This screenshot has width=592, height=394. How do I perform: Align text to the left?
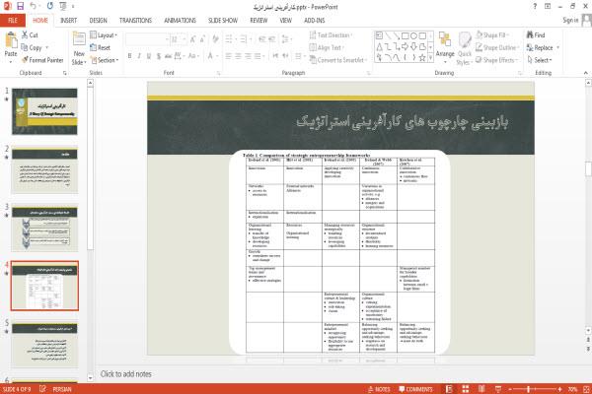(229, 56)
